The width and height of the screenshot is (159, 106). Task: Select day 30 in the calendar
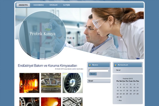(121, 97)
